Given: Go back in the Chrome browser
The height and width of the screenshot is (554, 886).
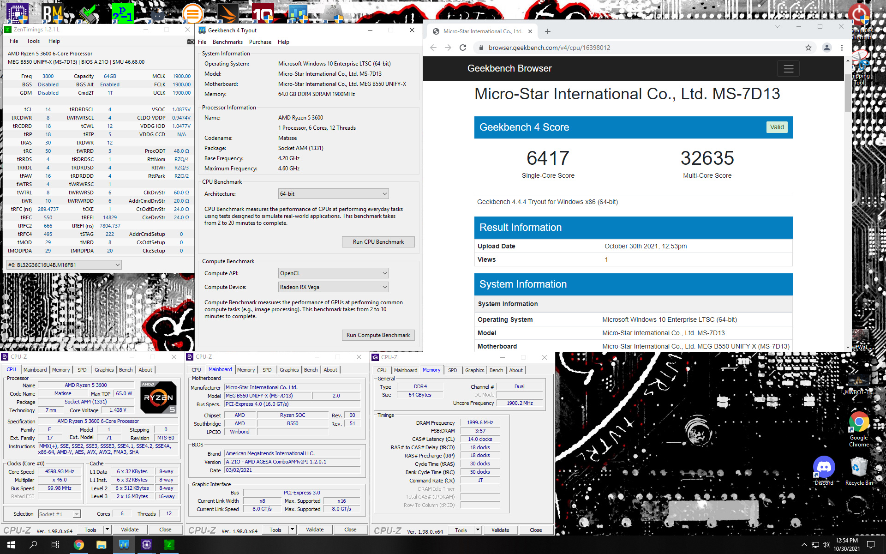Looking at the screenshot, I should (x=433, y=48).
